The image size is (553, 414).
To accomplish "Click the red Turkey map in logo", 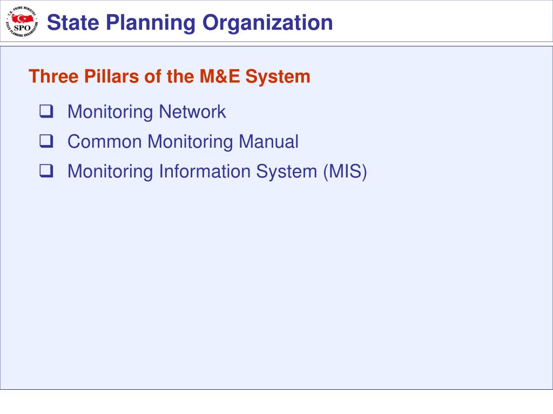I will point(24,18).
